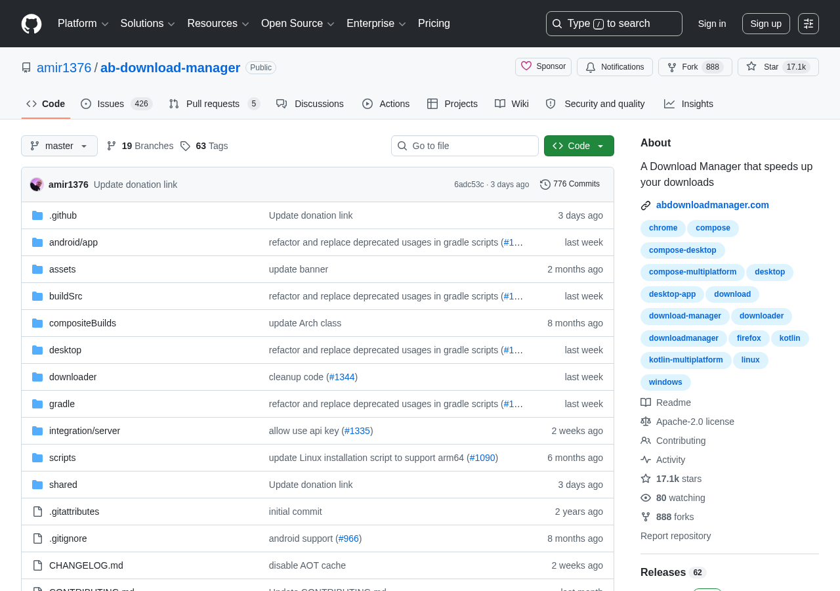Click the Pricing link
Viewport: 840px width, 591px height.
pos(434,24)
